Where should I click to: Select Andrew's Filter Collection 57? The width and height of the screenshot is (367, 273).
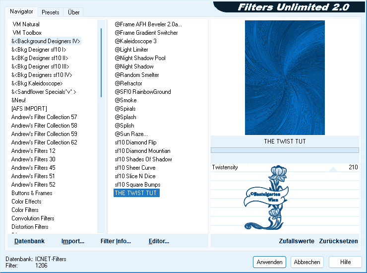44,117
